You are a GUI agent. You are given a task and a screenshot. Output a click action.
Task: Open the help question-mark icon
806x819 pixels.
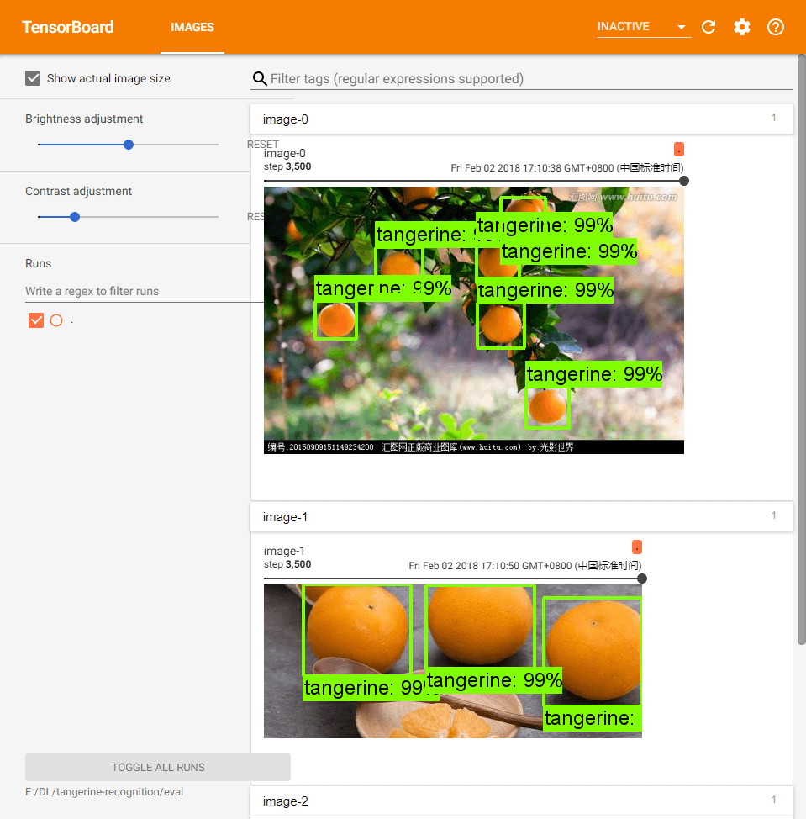775,26
